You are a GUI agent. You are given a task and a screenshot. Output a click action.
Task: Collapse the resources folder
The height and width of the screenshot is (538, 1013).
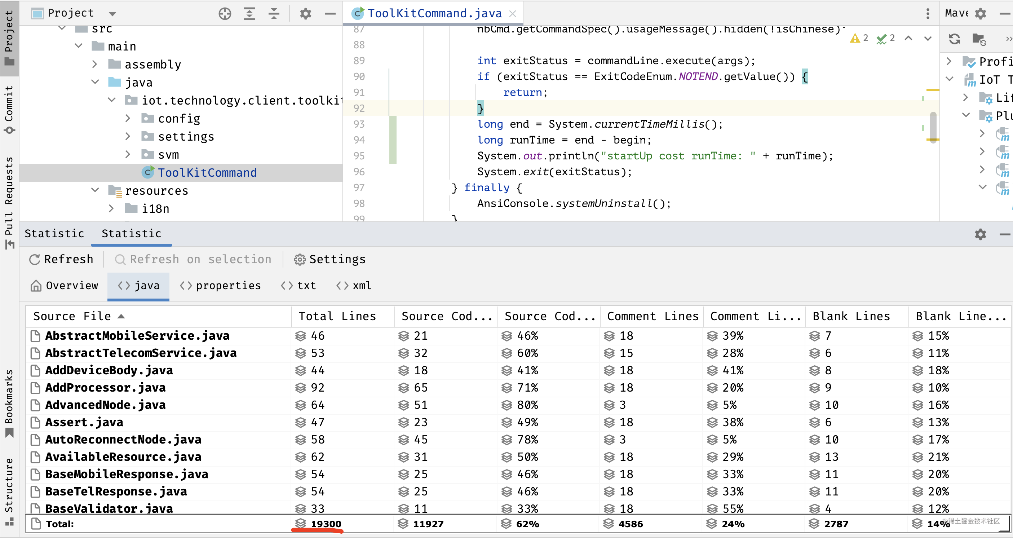[95, 190]
